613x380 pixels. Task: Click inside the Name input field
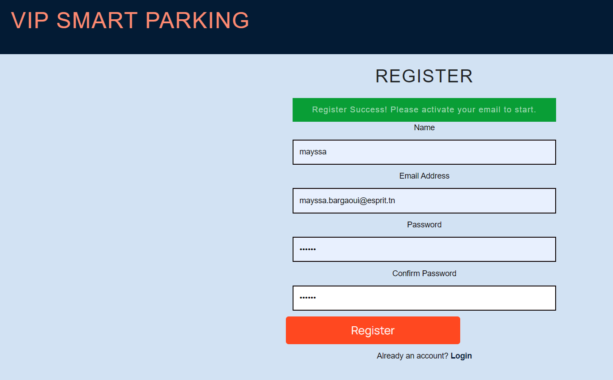(x=424, y=152)
